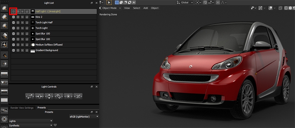295x128 pixels.
Task: Open the pivot point dropdown
Action: (x=198, y=3)
